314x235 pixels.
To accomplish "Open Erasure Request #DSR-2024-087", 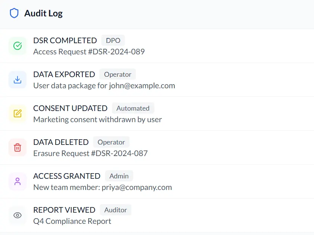I will pos(91,153).
